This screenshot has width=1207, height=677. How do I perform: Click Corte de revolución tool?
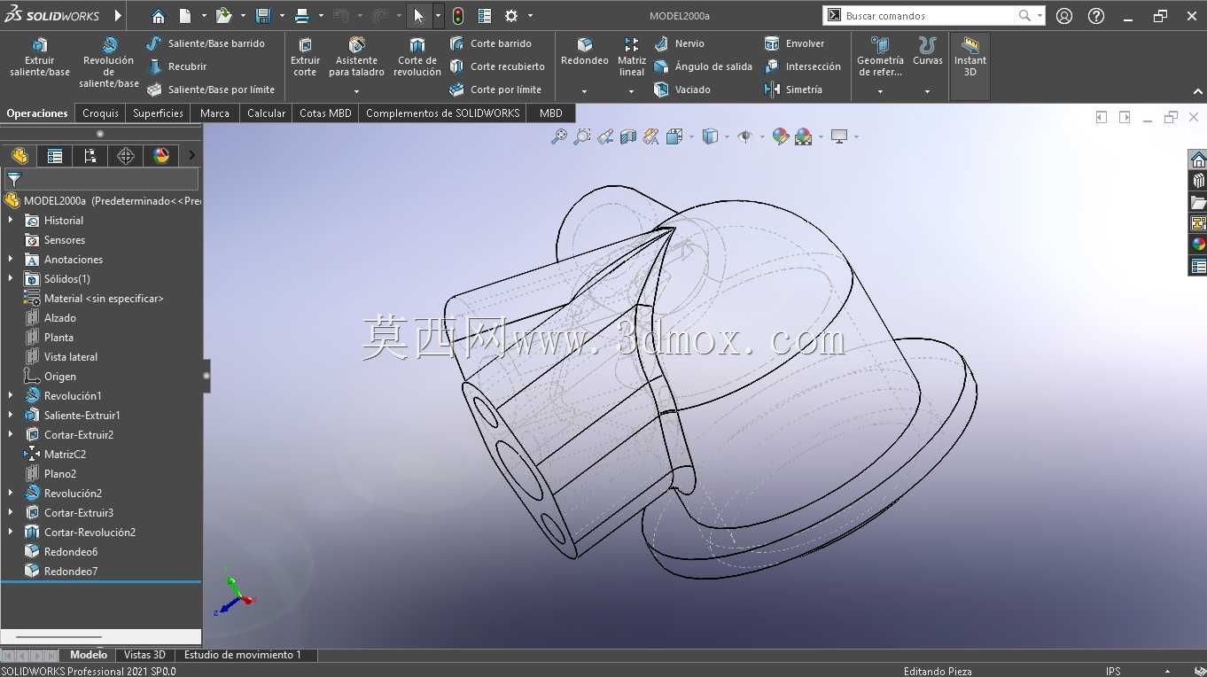click(x=417, y=58)
